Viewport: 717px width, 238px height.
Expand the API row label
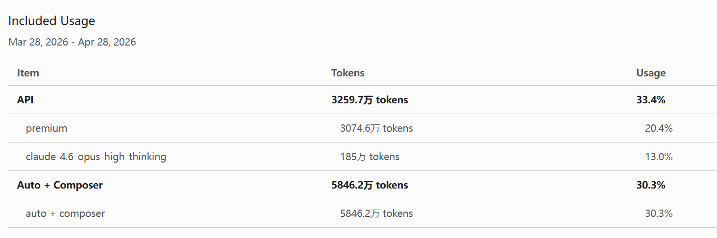coord(25,100)
